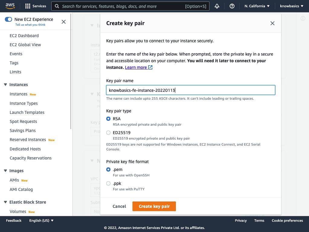Open EC2 Dashboard in sidebar
The image size is (309, 232).
tap(24, 36)
